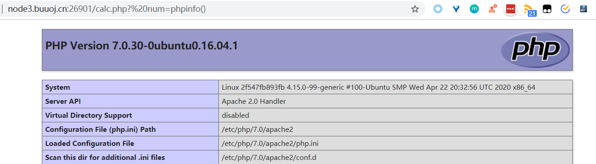The image size is (596, 164).
Task: Click the Apache 2.0 Handler value
Action: point(254,101)
